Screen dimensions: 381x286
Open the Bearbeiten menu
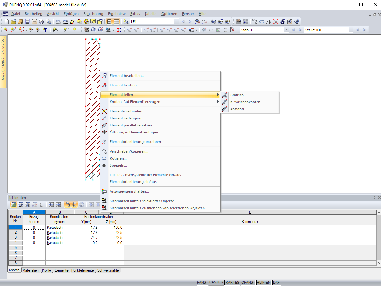pyautogui.click(x=33, y=14)
